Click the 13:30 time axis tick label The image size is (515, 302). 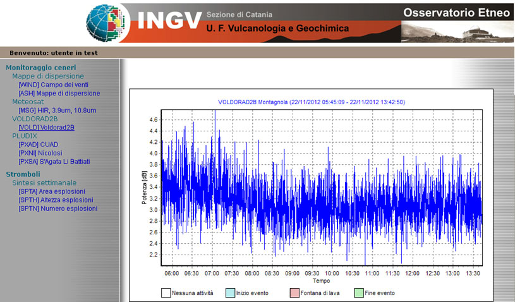click(473, 273)
